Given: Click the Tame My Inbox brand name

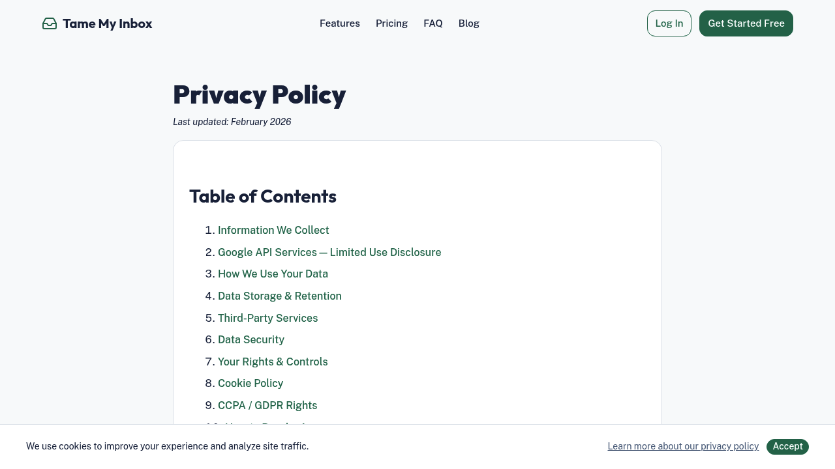Looking at the screenshot, I should (x=107, y=23).
